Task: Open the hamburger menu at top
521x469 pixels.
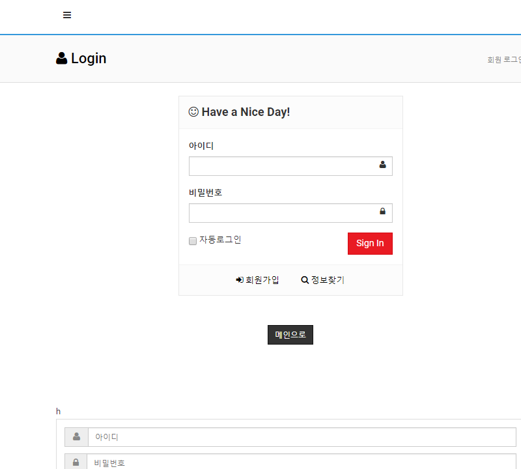Action: click(x=67, y=16)
